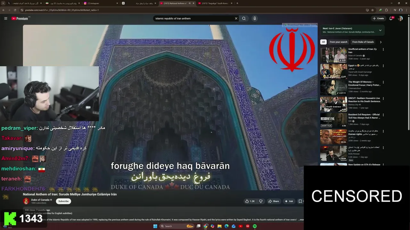Image resolution: width=410 pixels, height=230 pixels.
Task: Open more options for The Weight Of Memory video
Action: point(383,82)
